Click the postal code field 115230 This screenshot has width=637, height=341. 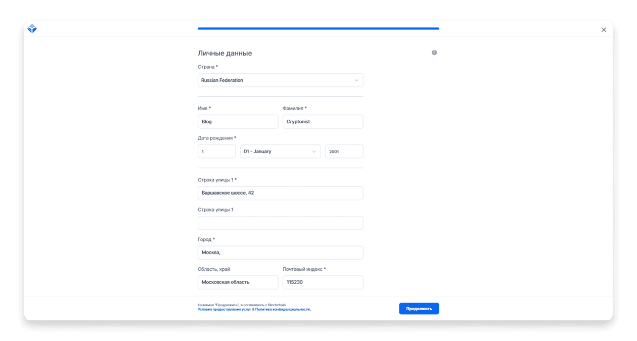click(x=323, y=282)
